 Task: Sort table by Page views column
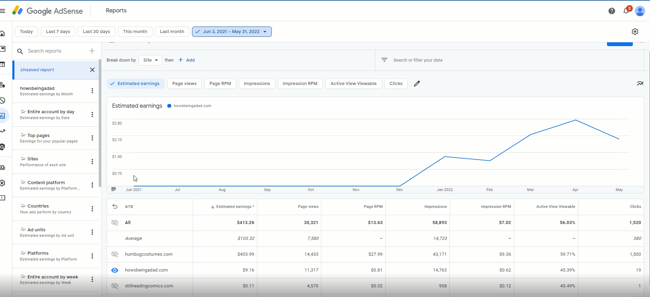308,207
